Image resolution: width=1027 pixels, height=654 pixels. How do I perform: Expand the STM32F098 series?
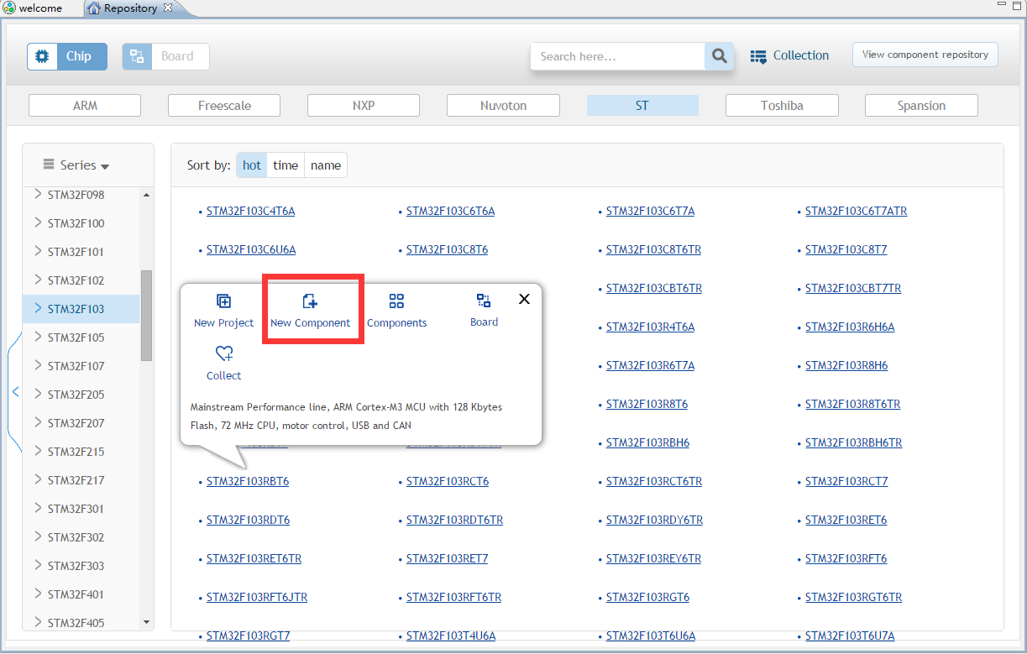point(38,194)
